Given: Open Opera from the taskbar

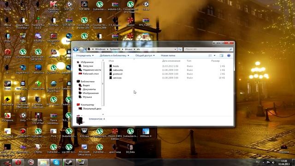Looking at the screenshot, I should [x=18, y=162].
